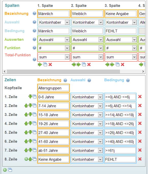The height and width of the screenshot is (174, 148).
Task: Click Bezeichnung field Keine Angabe in 3. Spalte
Action: [x=121, y=14]
